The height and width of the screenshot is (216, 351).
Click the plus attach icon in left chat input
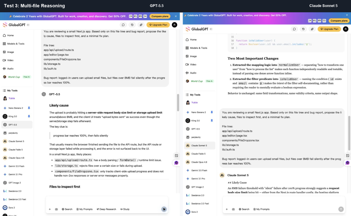click(x=50, y=209)
